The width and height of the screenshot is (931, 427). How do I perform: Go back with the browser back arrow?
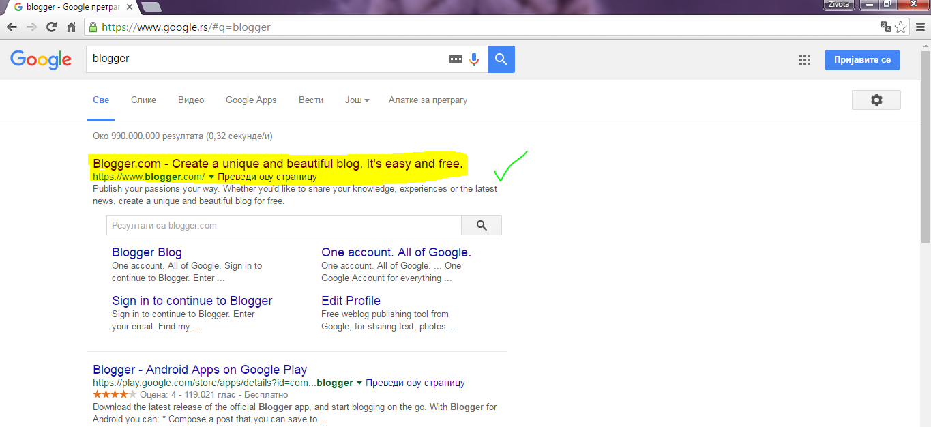click(x=12, y=27)
